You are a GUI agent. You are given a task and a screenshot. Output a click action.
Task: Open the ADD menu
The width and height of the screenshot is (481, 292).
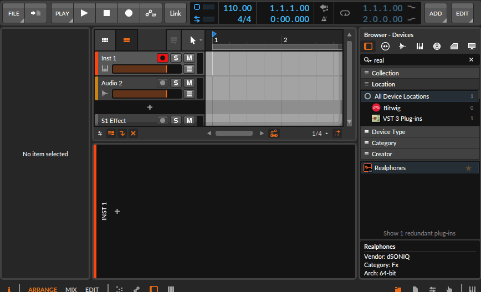[x=436, y=13]
